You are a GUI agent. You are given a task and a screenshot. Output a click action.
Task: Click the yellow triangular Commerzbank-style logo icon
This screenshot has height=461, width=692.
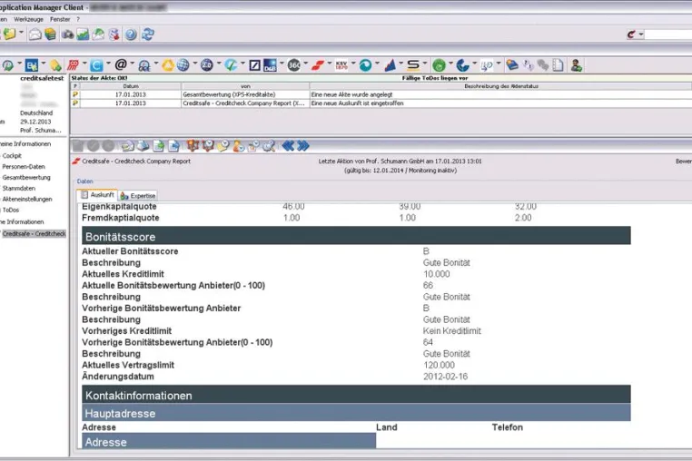[x=168, y=65]
